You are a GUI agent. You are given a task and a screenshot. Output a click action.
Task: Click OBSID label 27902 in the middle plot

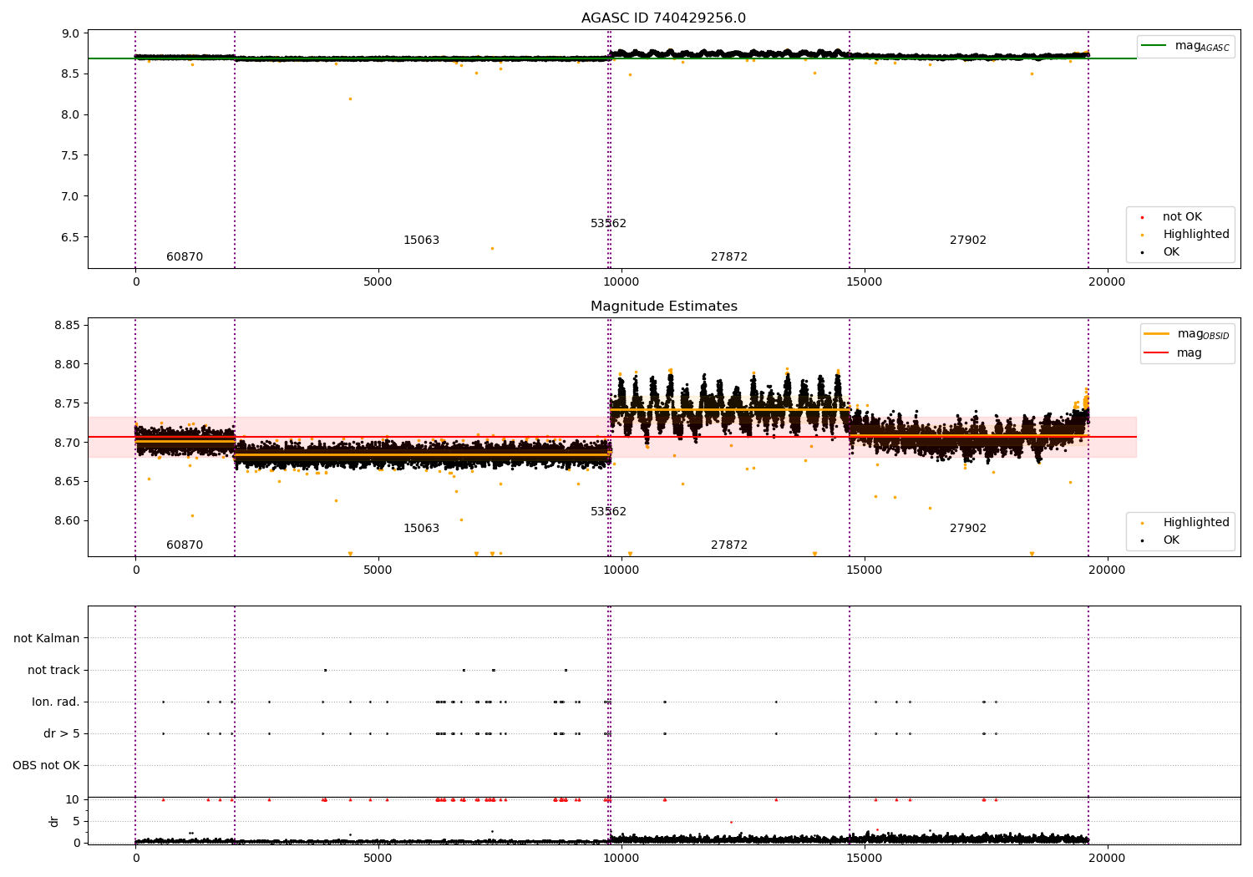(968, 529)
